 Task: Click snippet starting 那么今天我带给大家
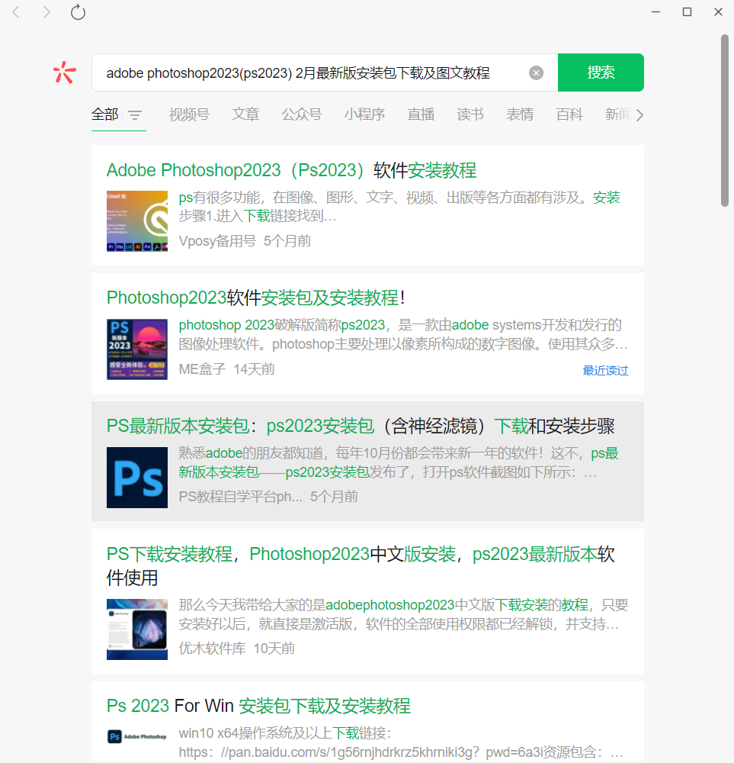[403, 614]
